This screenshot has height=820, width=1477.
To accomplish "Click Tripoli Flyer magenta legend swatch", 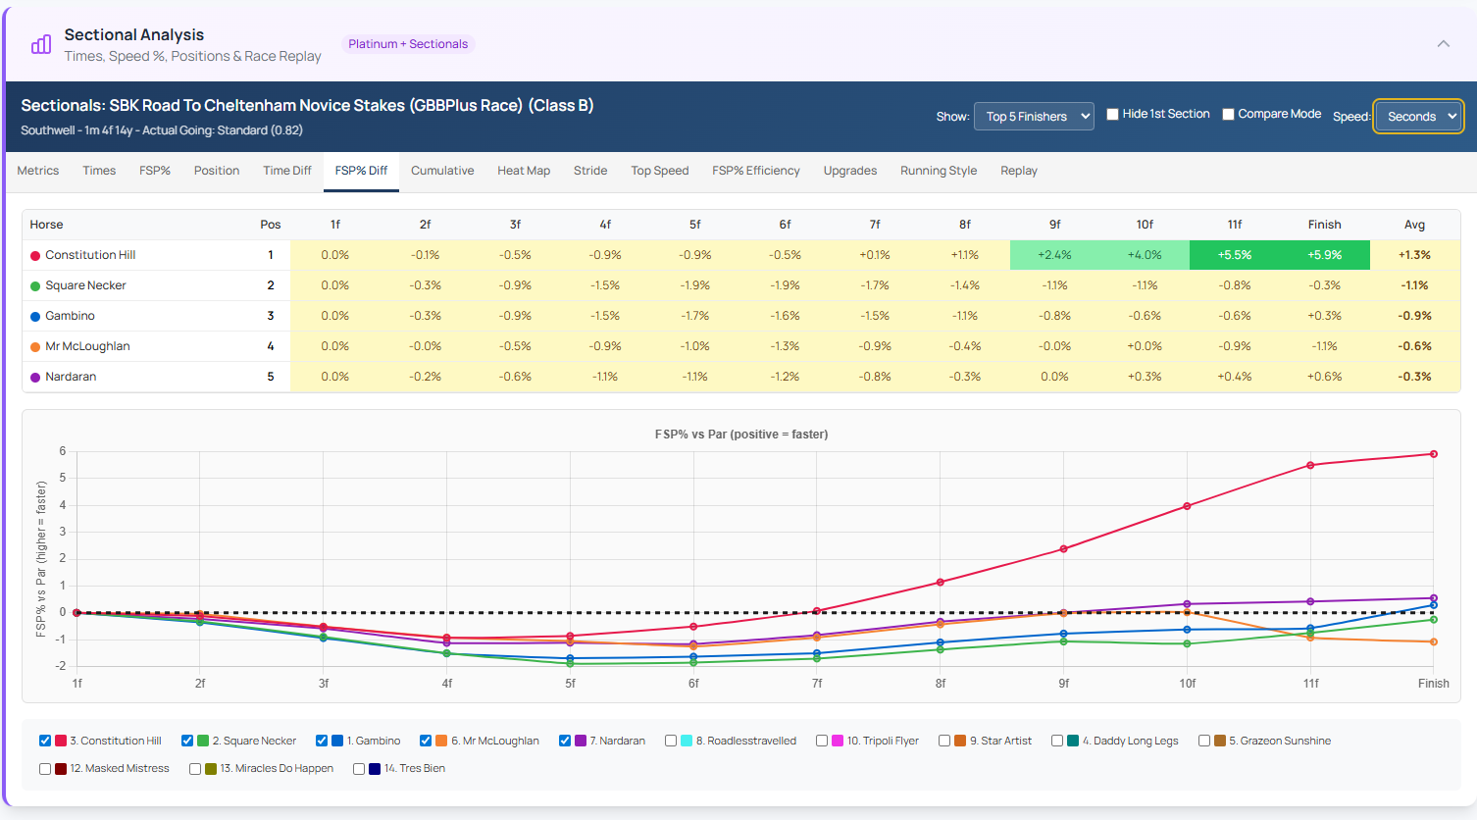I will 838,741.
